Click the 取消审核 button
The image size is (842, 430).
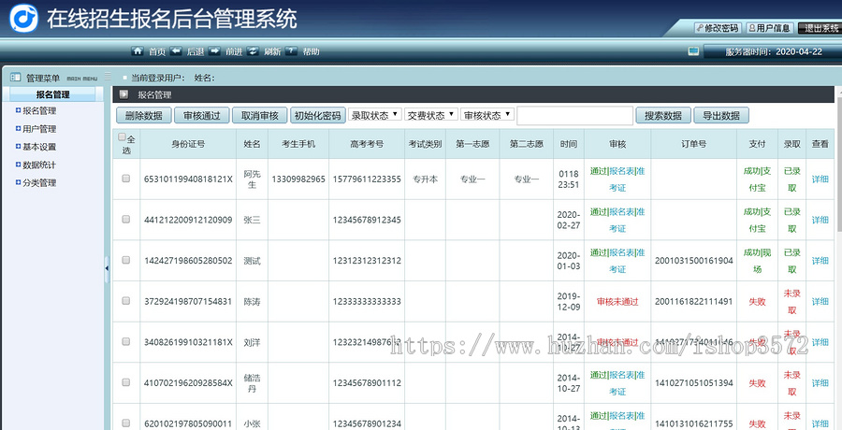[260, 115]
